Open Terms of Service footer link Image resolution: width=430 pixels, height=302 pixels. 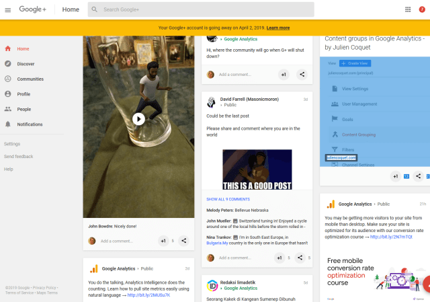(x=19, y=293)
